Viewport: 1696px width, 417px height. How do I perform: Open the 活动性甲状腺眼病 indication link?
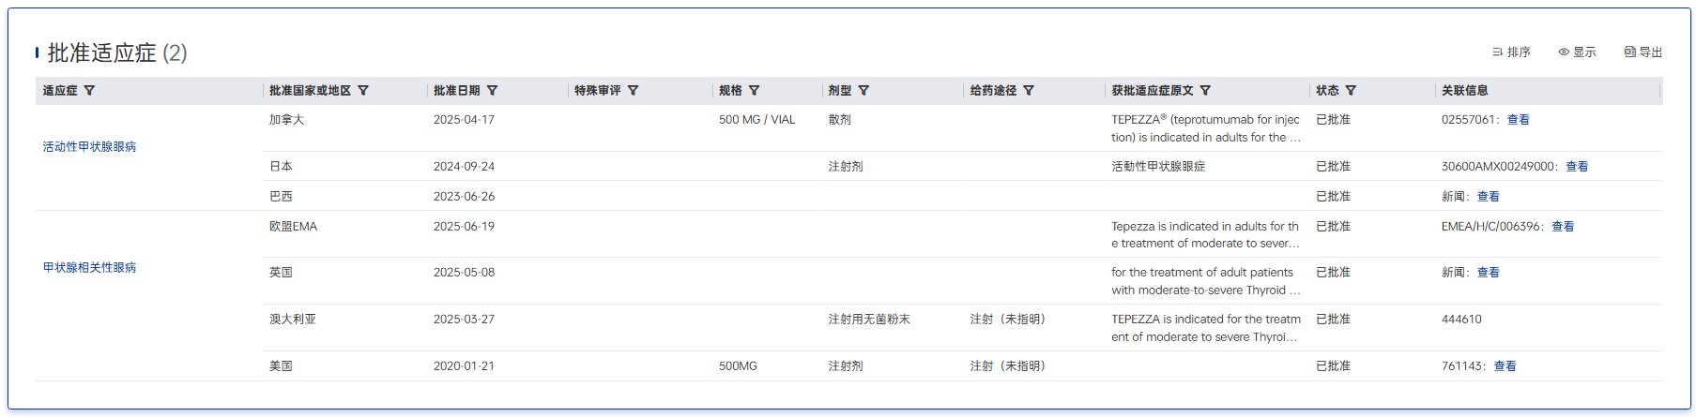pos(89,147)
